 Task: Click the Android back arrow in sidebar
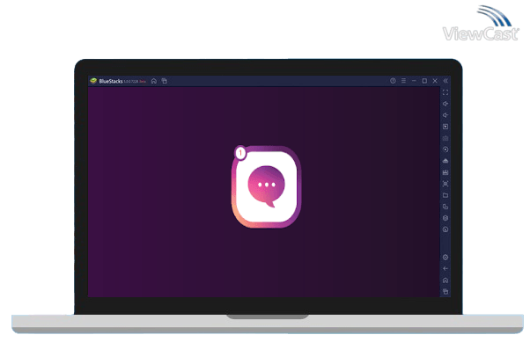tap(445, 269)
